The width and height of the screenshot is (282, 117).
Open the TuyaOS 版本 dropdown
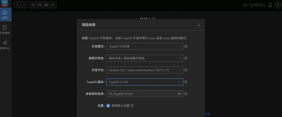pyautogui.click(x=145, y=82)
